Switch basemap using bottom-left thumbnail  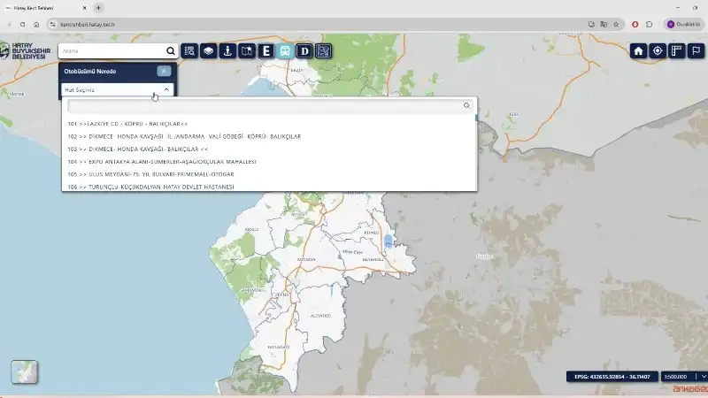pyautogui.click(x=24, y=371)
